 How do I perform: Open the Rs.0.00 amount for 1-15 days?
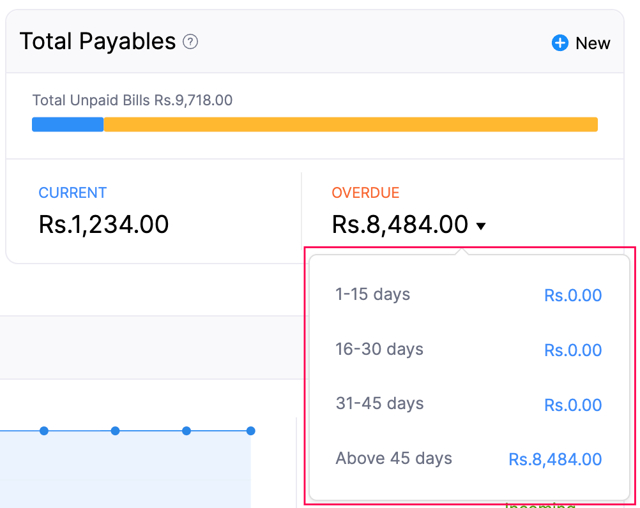click(x=573, y=295)
